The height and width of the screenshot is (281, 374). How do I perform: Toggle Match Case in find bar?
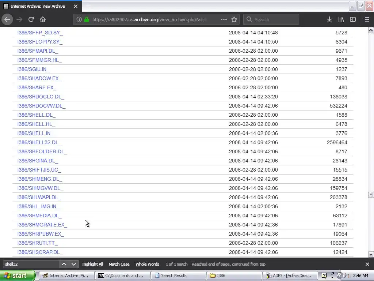(119, 264)
